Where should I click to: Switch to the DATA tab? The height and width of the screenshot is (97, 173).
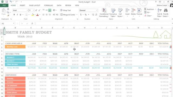[59, 5]
